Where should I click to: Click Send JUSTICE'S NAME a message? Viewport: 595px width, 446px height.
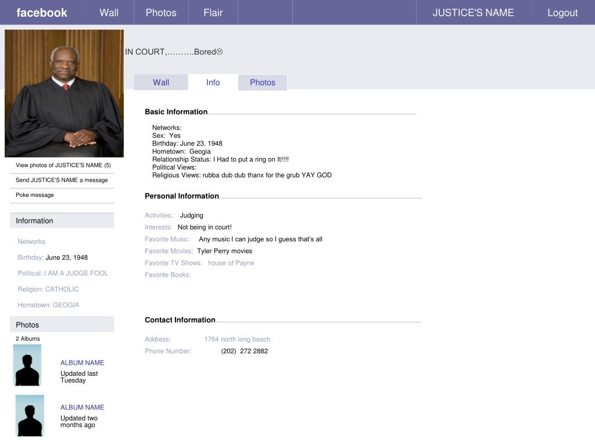62,180
